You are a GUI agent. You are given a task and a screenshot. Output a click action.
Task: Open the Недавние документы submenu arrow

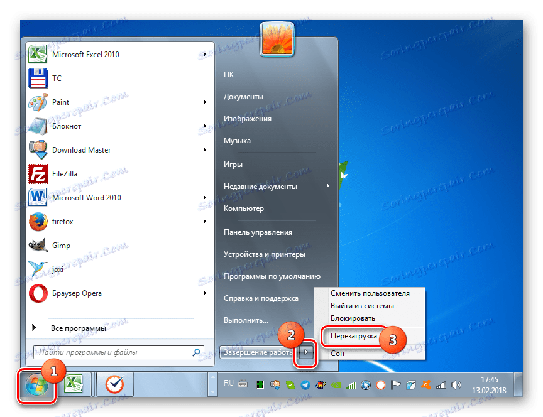coord(327,186)
